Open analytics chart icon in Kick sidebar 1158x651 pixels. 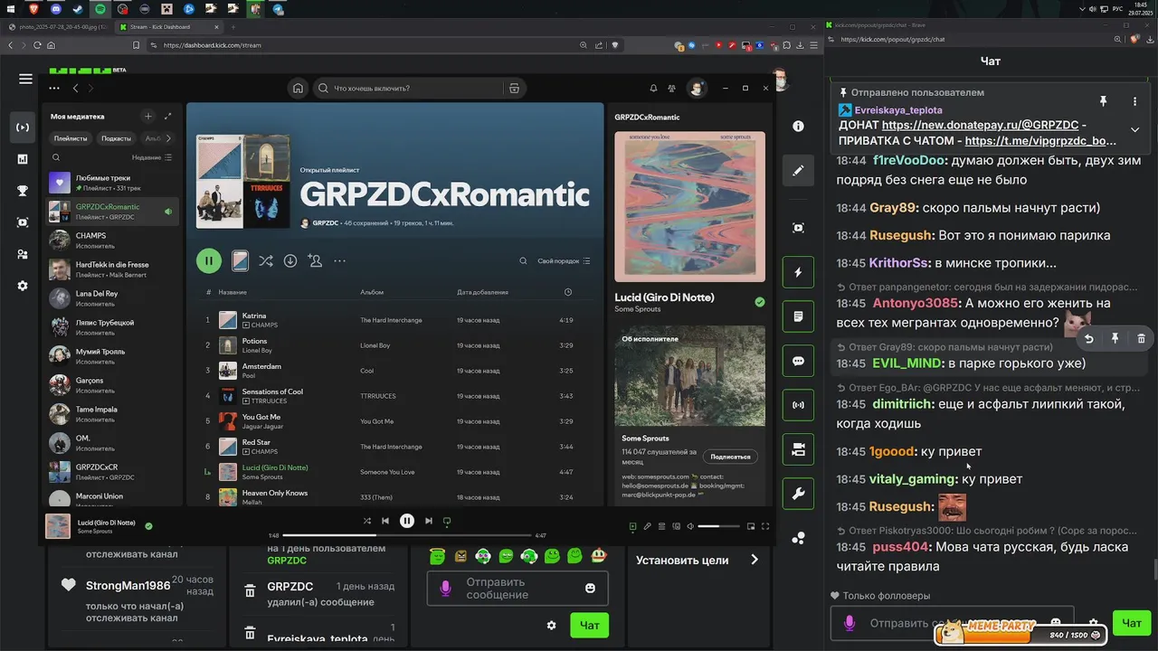tap(23, 159)
